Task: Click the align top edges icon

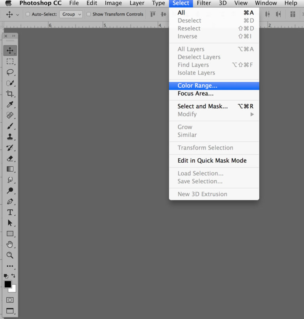Action: coord(153,14)
